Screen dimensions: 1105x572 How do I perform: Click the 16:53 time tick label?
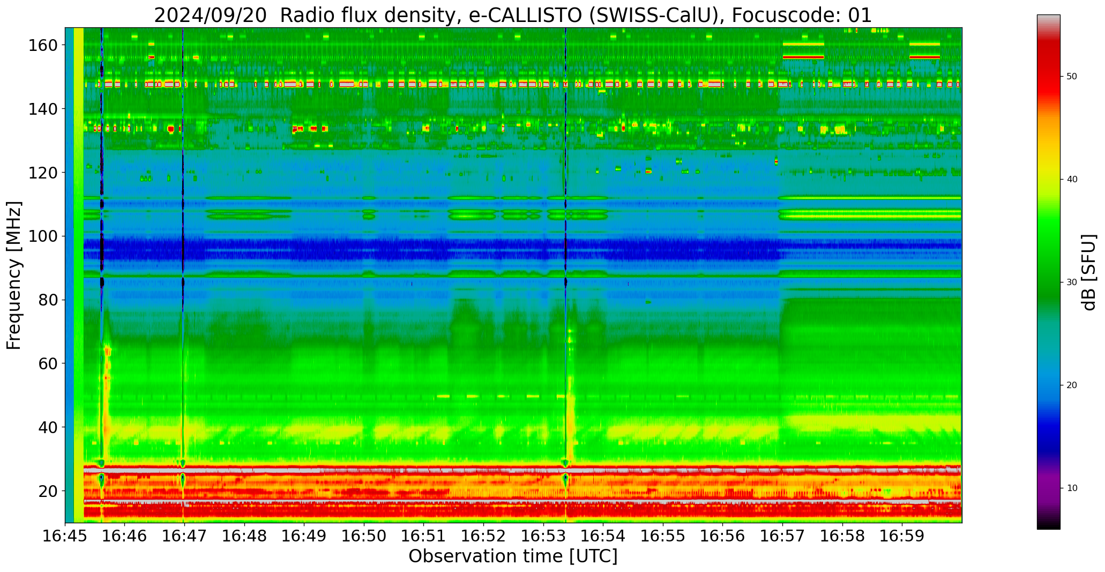coord(543,536)
